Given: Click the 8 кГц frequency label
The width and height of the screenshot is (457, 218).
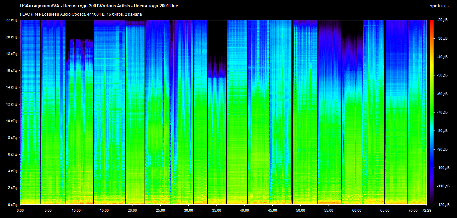Looking at the screenshot, I should pos(13,138).
